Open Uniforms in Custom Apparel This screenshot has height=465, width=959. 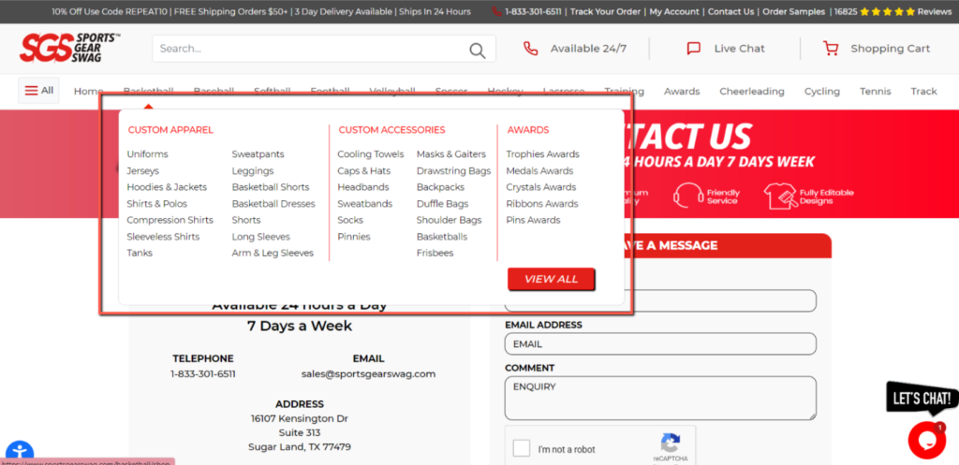pyautogui.click(x=147, y=154)
